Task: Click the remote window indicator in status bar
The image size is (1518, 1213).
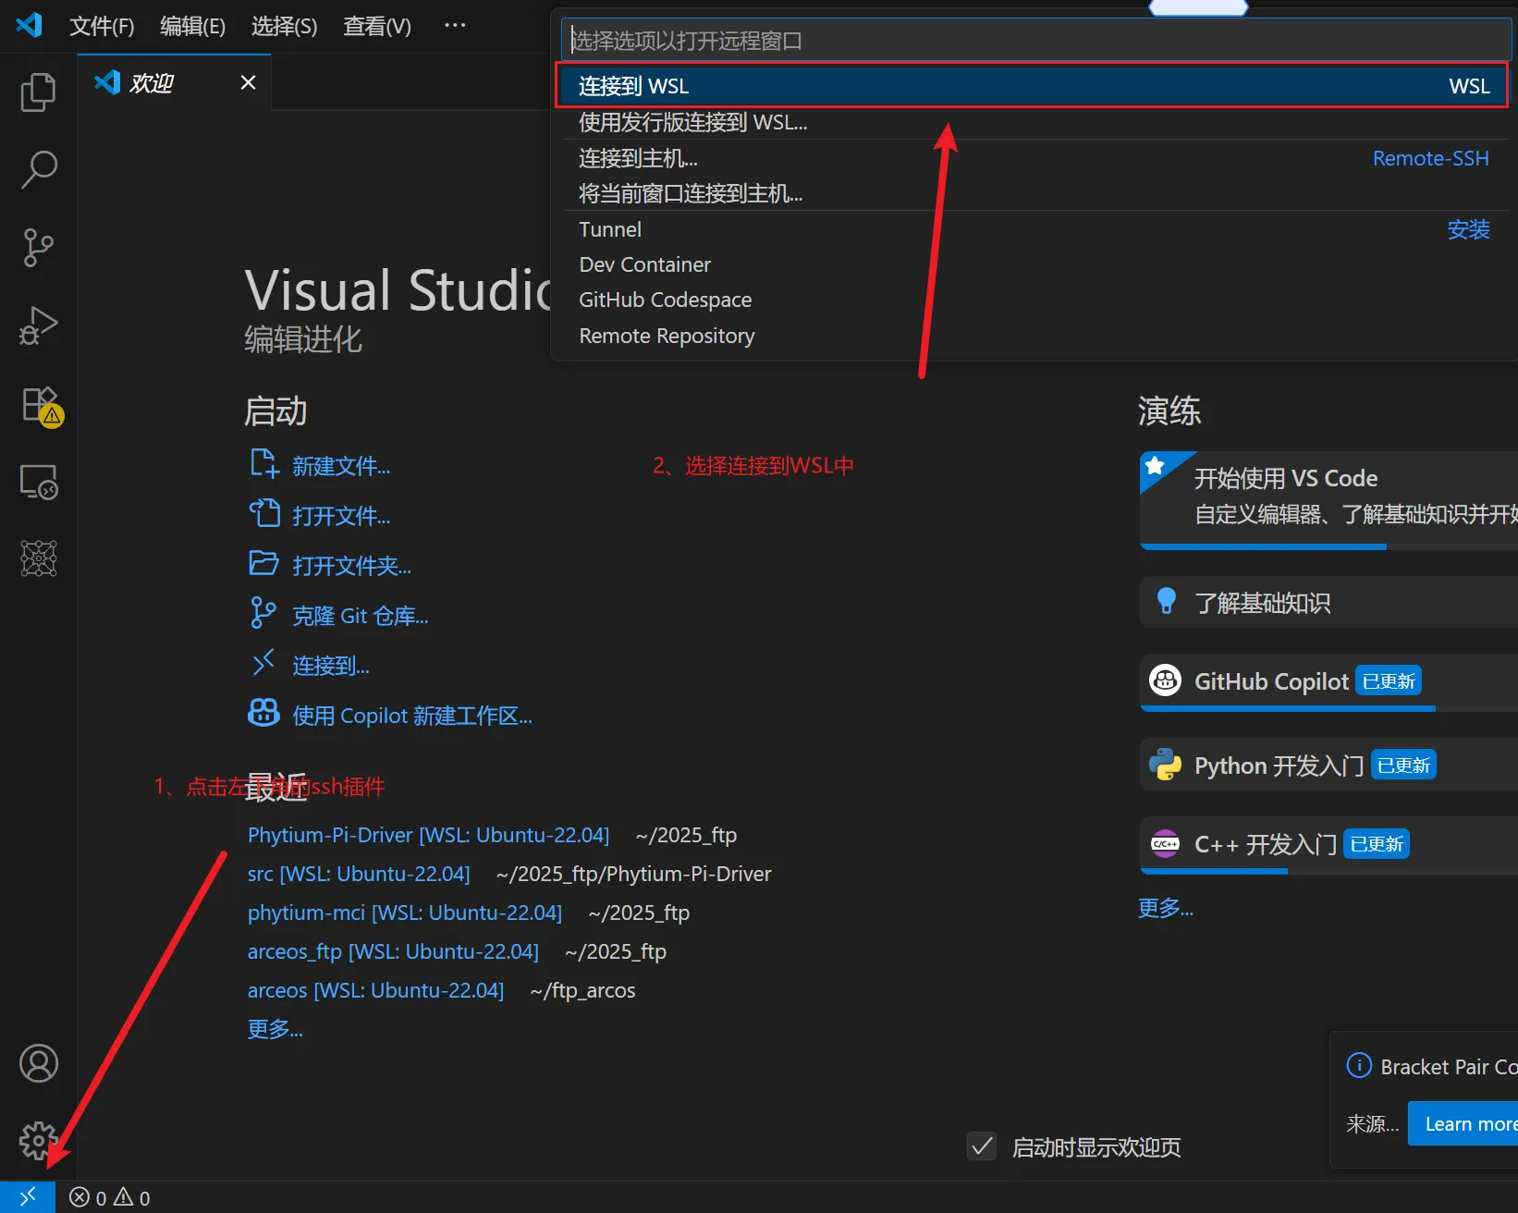Action: click(28, 1197)
